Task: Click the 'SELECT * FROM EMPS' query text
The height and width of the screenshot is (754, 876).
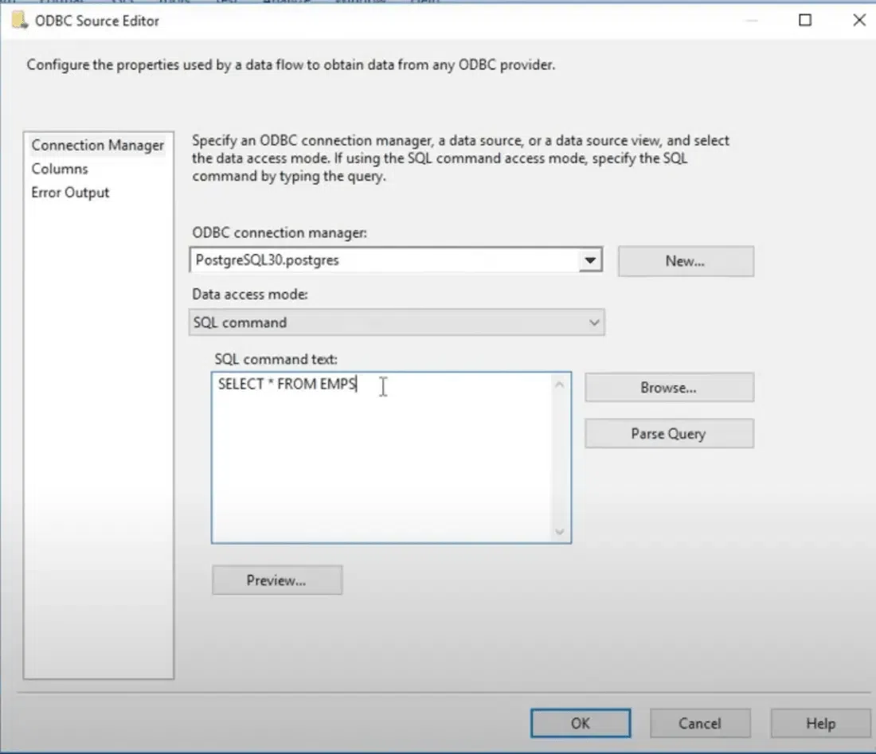Action: [287, 385]
